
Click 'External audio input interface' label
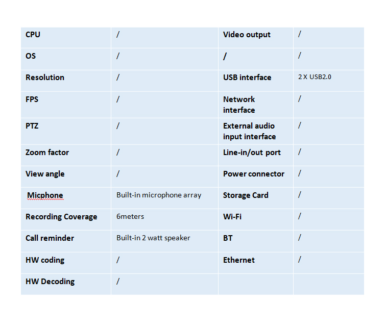pos(249,131)
